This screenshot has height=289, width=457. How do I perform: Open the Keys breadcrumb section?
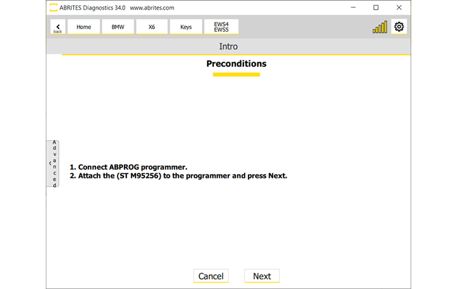186,27
